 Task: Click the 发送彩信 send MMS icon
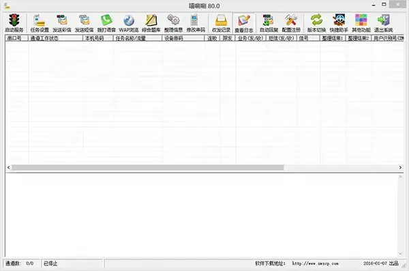pos(62,23)
